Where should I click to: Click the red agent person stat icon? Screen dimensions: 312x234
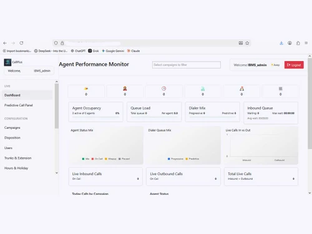(x=125, y=89)
